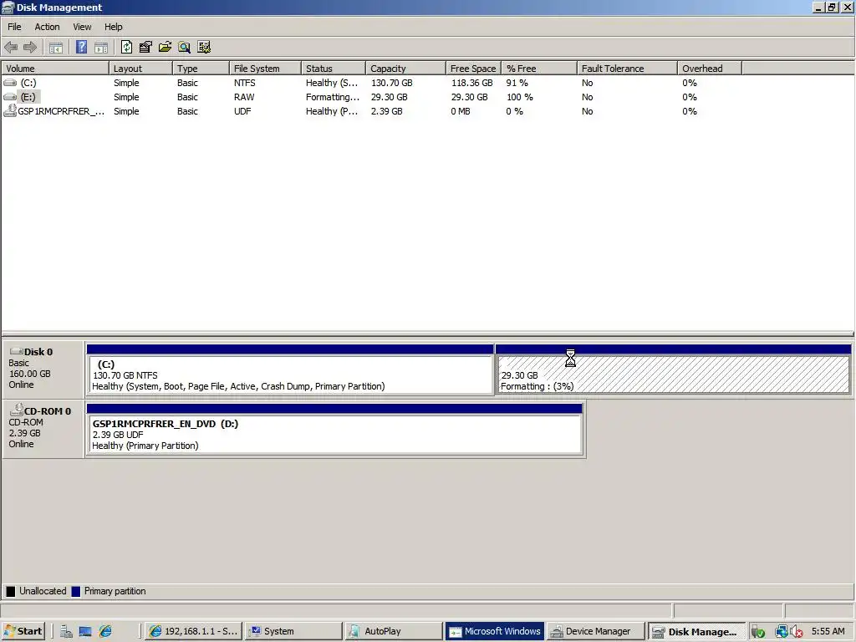Image resolution: width=856 pixels, height=642 pixels.
Task: Select the 29.30 GB Formatting partition block
Action: click(x=673, y=369)
